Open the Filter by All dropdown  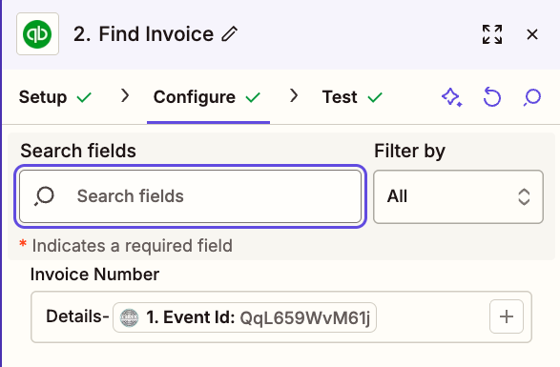(x=458, y=196)
